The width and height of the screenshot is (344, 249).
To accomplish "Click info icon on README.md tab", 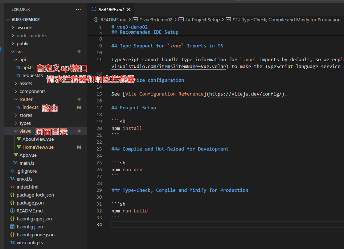I will click(x=94, y=9).
